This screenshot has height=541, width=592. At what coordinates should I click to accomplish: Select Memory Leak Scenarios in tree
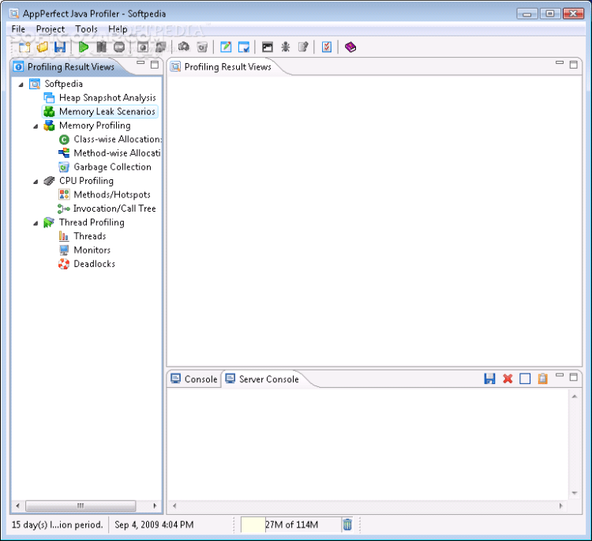(99, 111)
